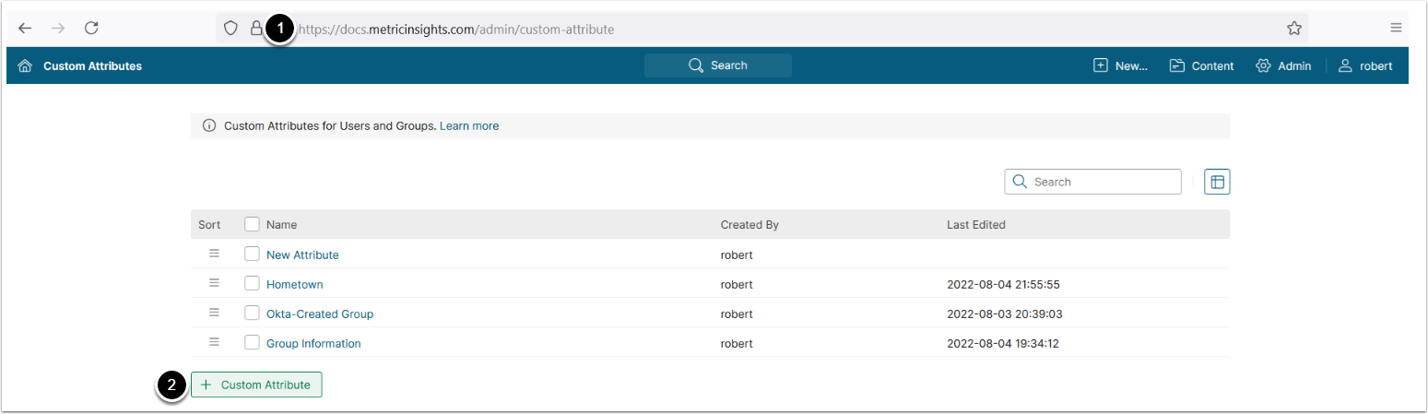Expand the robert user menu
This screenshot has height=414, width=1428.
tap(1365, 65)
